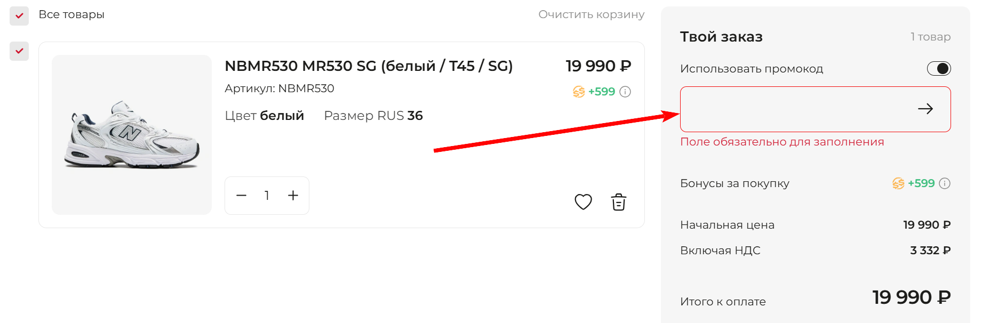Click the quantity value '1'

click(x=267, y=196)
